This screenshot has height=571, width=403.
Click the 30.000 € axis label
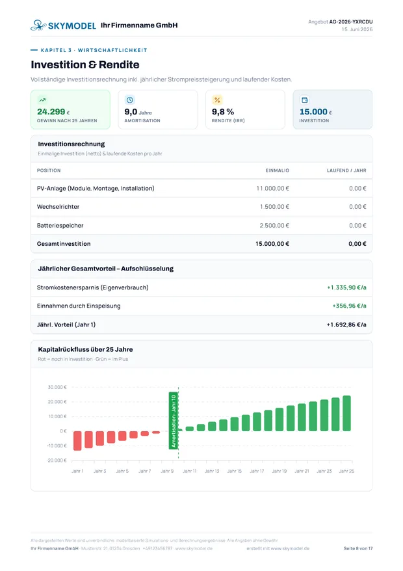pos(57,387)
